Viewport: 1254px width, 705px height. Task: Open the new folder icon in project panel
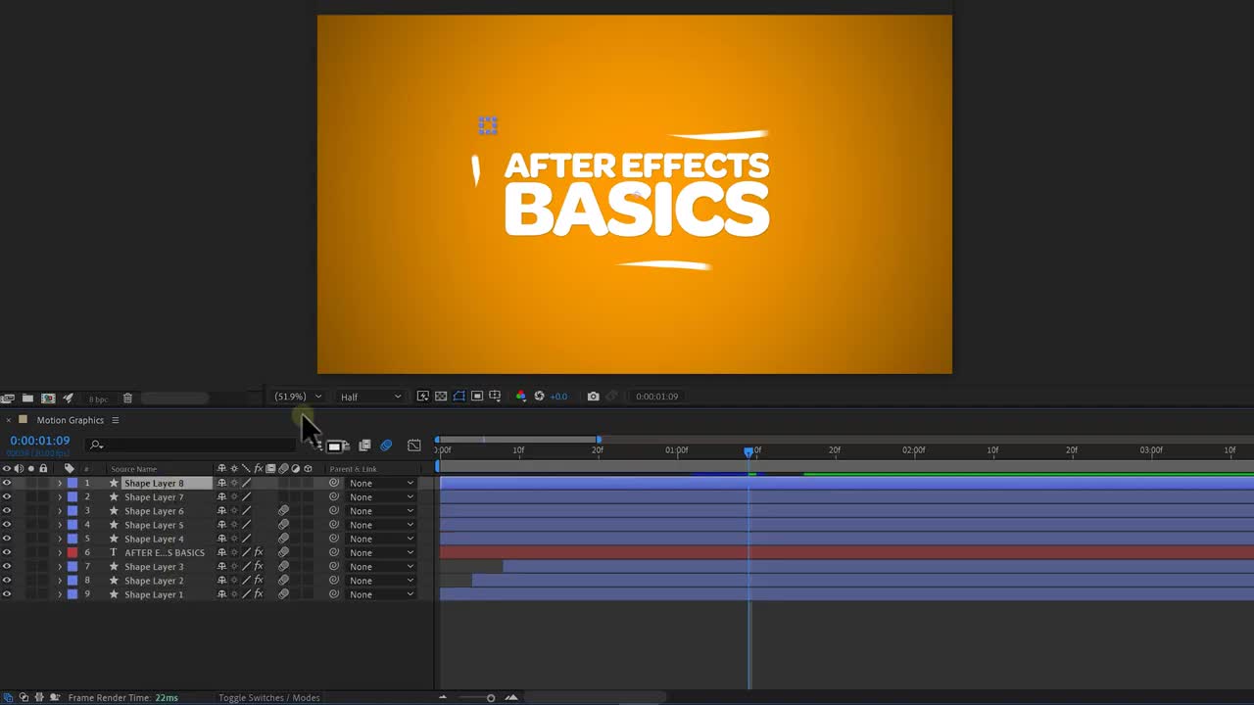coord(27,399)
